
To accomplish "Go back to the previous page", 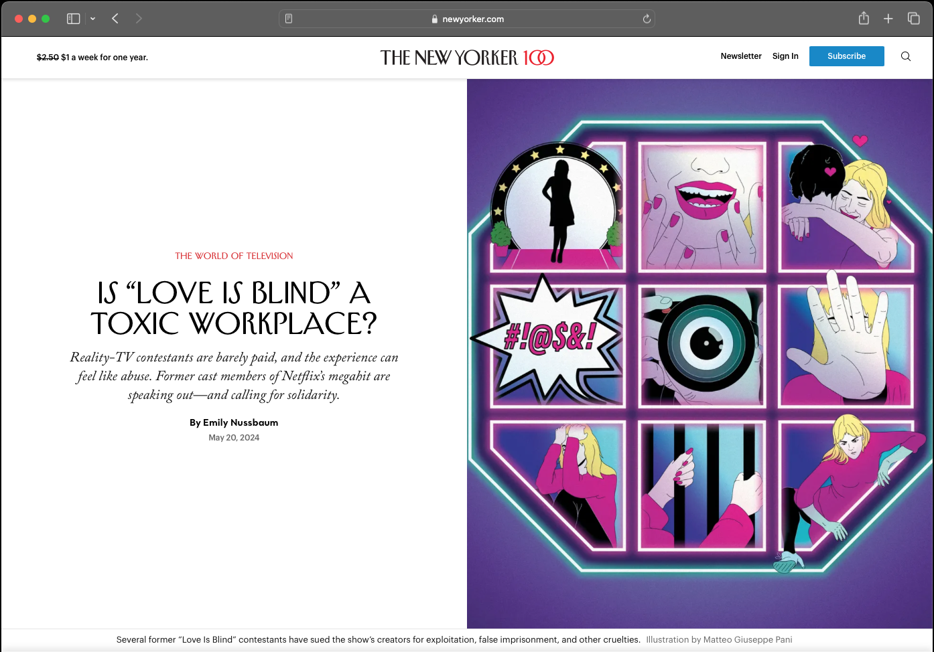I will pos(115,19).
